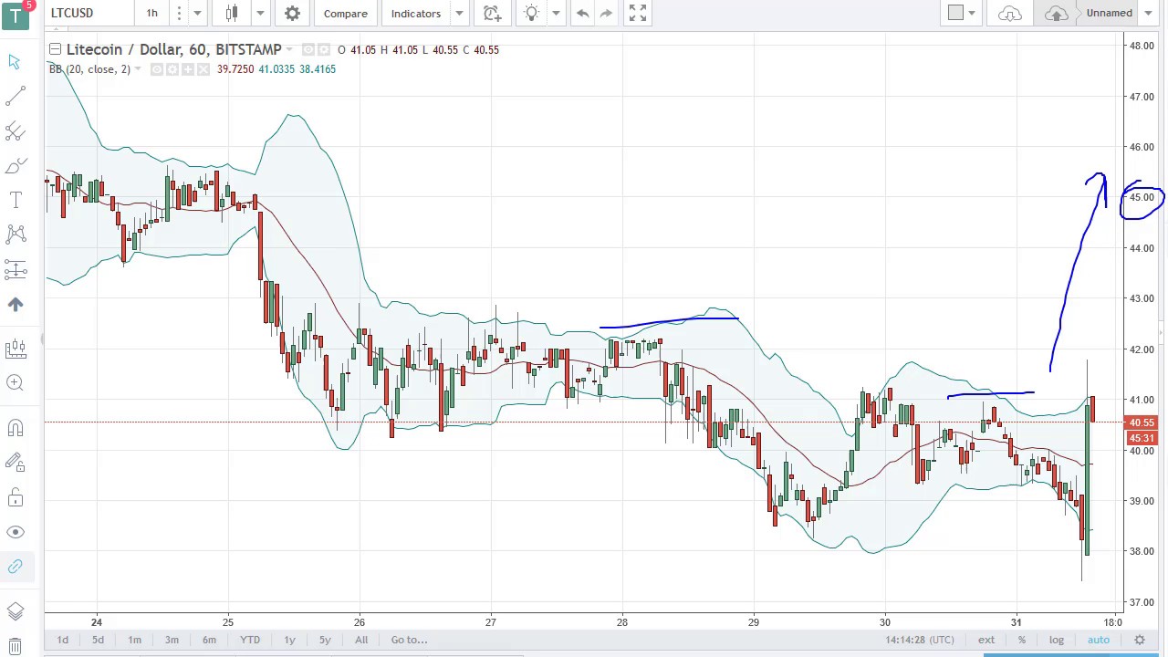Viewport: 1168px width, 657px height.
Task: Toggle the auto price scale
Action: [x=1099, y=640]
